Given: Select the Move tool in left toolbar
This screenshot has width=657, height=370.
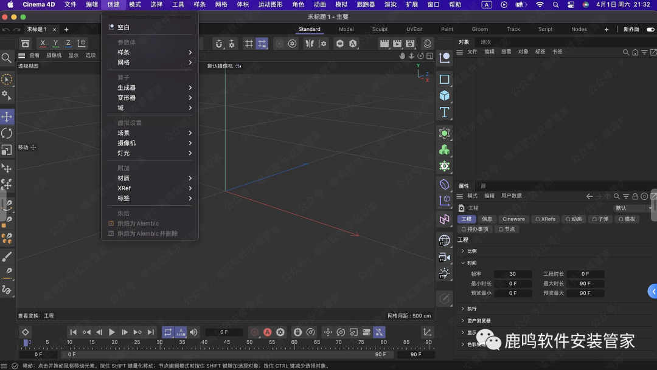Looking at the screenshot, I should 7,116.
